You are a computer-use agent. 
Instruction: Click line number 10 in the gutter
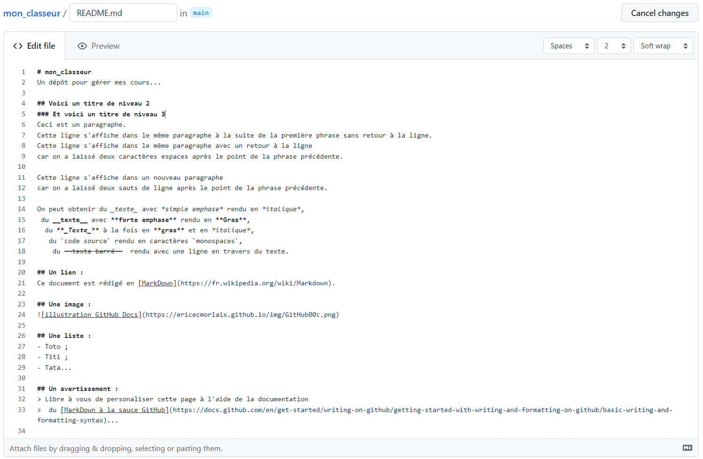click(22, 167)
